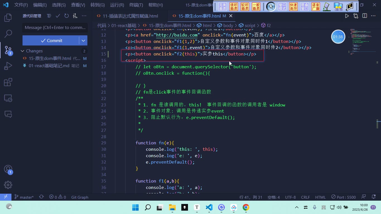
Task: Open the Remote Explorer view
Action: [8, 98]
